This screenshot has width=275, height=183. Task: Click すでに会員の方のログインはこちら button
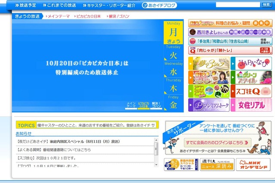pos(217,143)
